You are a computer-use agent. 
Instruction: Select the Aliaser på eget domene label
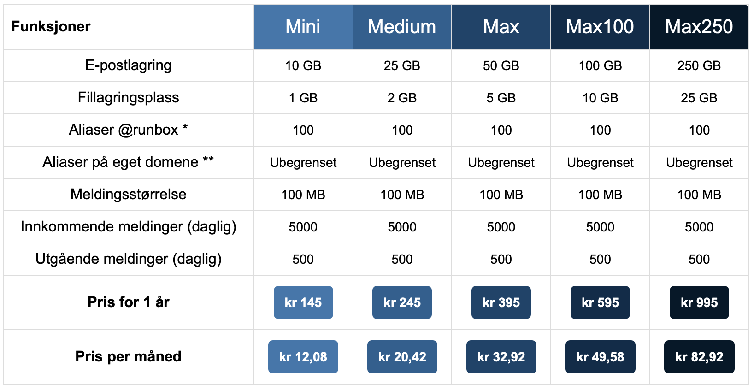coord(128,162)
